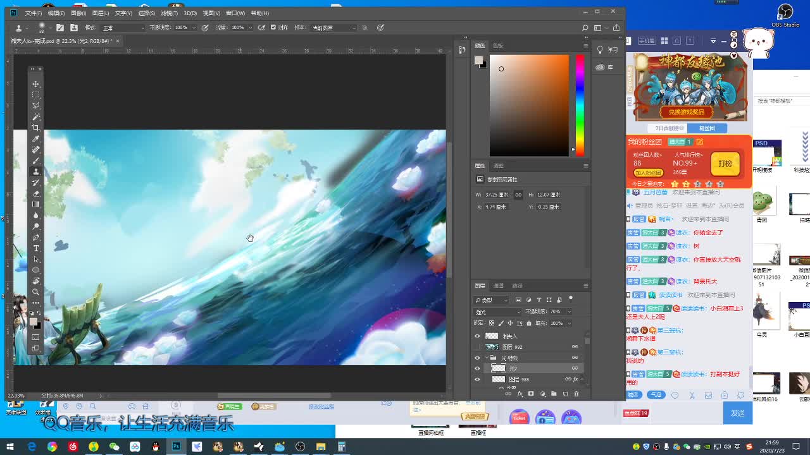
Task: Open the 图像(I) menu
Action: pyautogui.click(x=78, y=13)
